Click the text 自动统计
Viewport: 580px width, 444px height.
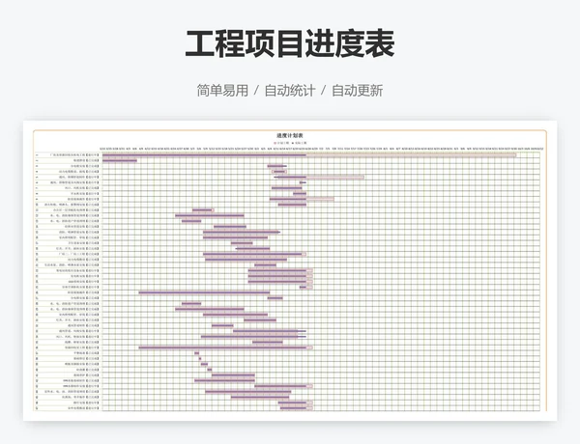pyautogui.click(x=290, y=91)
